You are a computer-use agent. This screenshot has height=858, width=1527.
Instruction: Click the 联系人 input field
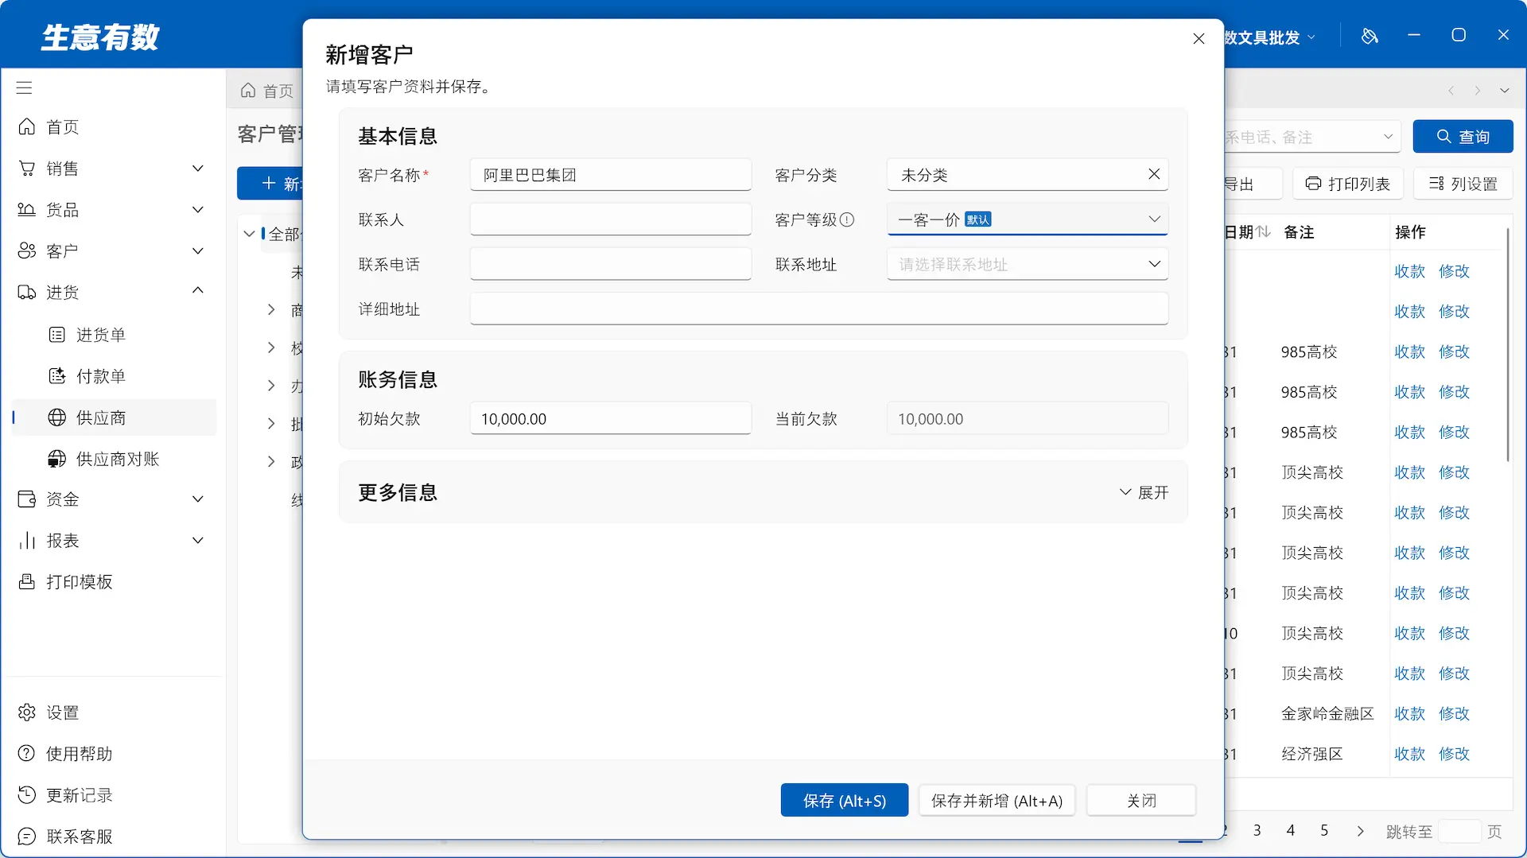click(x=610, y=219)
